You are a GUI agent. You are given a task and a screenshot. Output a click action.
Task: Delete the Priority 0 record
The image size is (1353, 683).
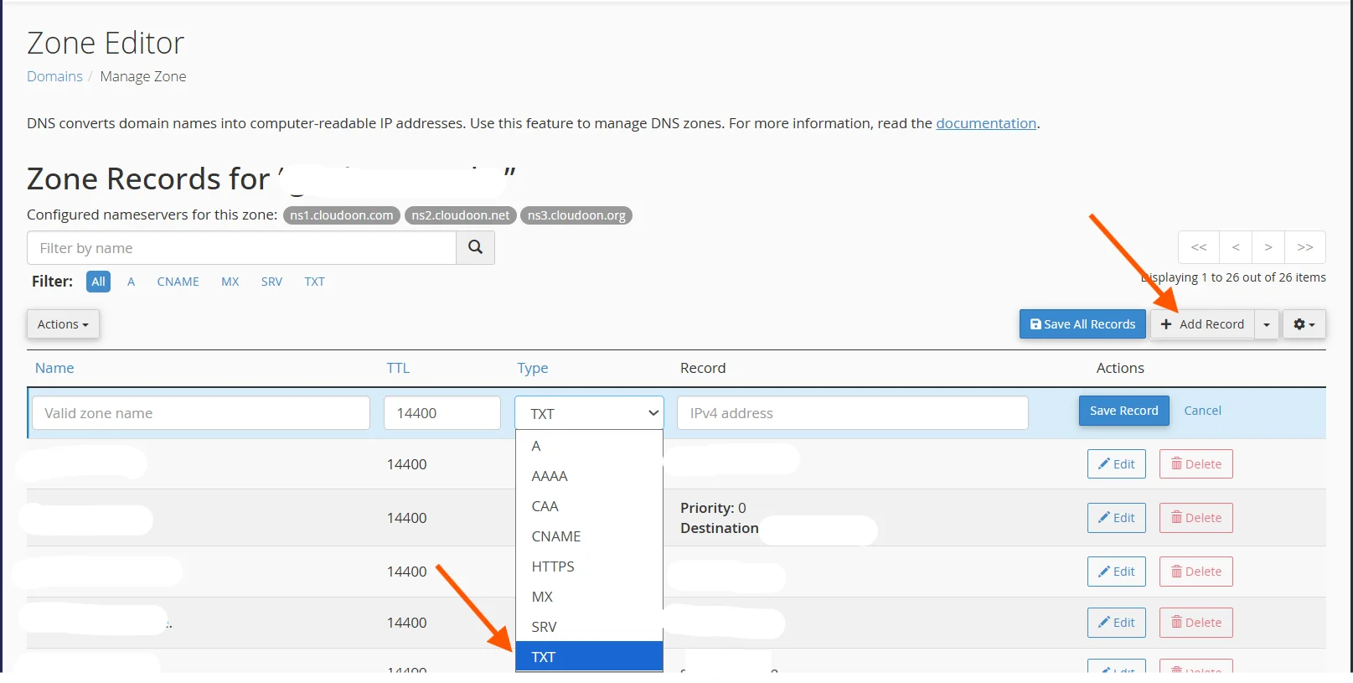tap(1196, 518)
